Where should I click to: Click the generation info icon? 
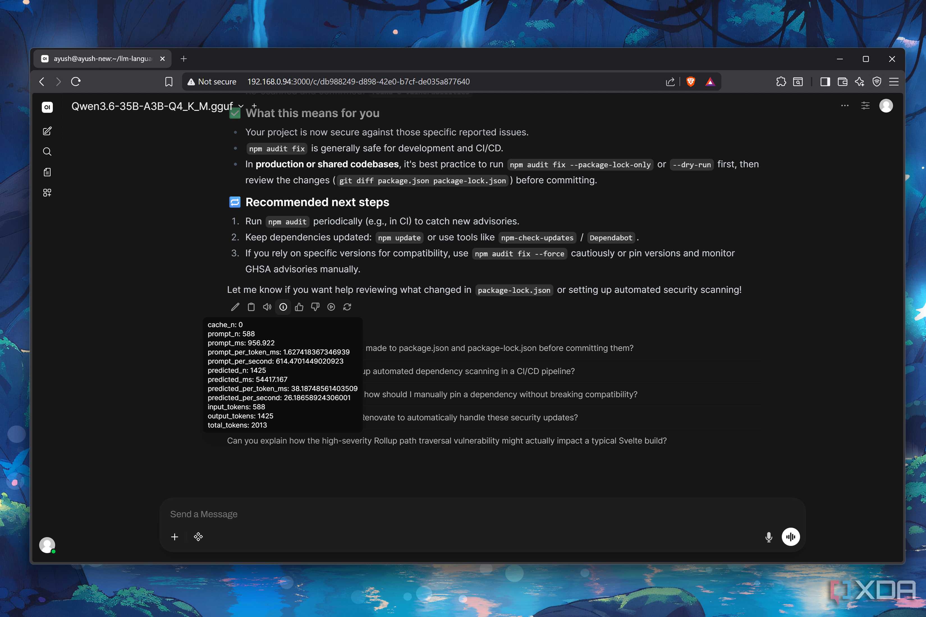283,307
